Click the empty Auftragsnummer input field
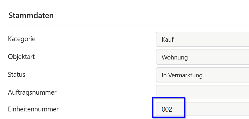Viewport: 249px width, 119px height. pos(202,92)
